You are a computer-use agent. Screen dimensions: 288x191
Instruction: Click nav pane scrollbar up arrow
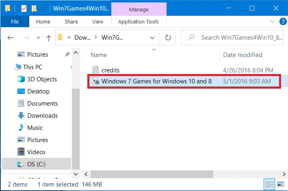point(76,53)
